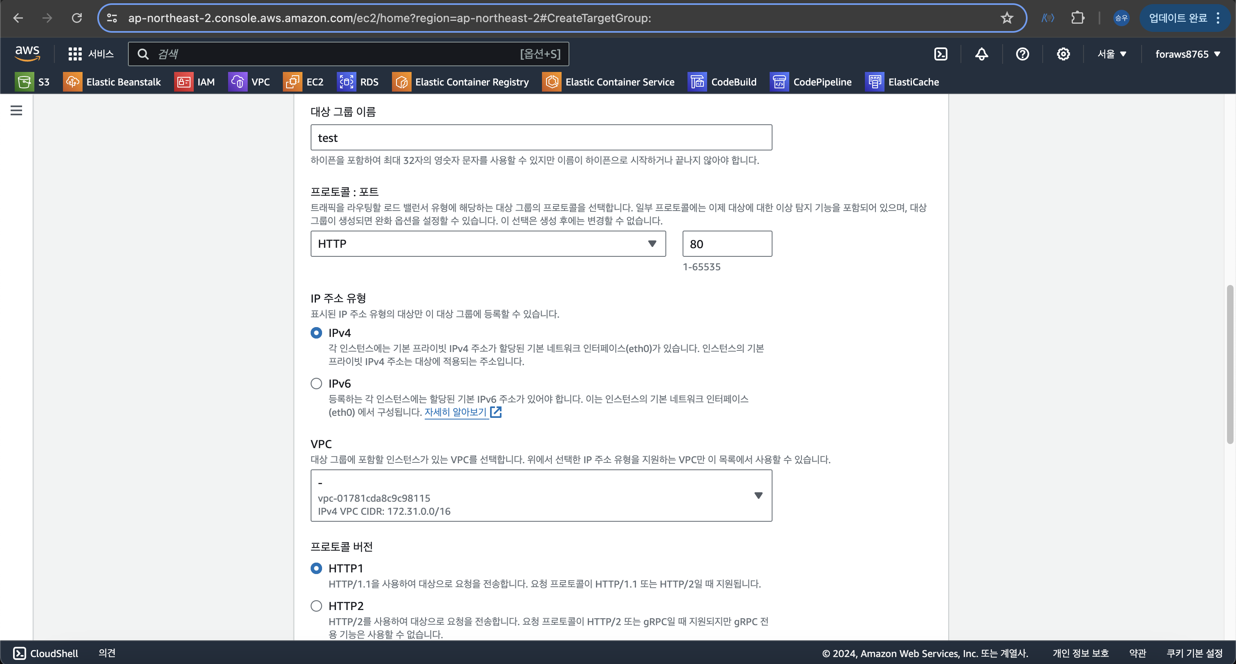This screenshot has height=664, width=1236.
Task: Click the CloudShell button in footer
Action: pos(46,653)
